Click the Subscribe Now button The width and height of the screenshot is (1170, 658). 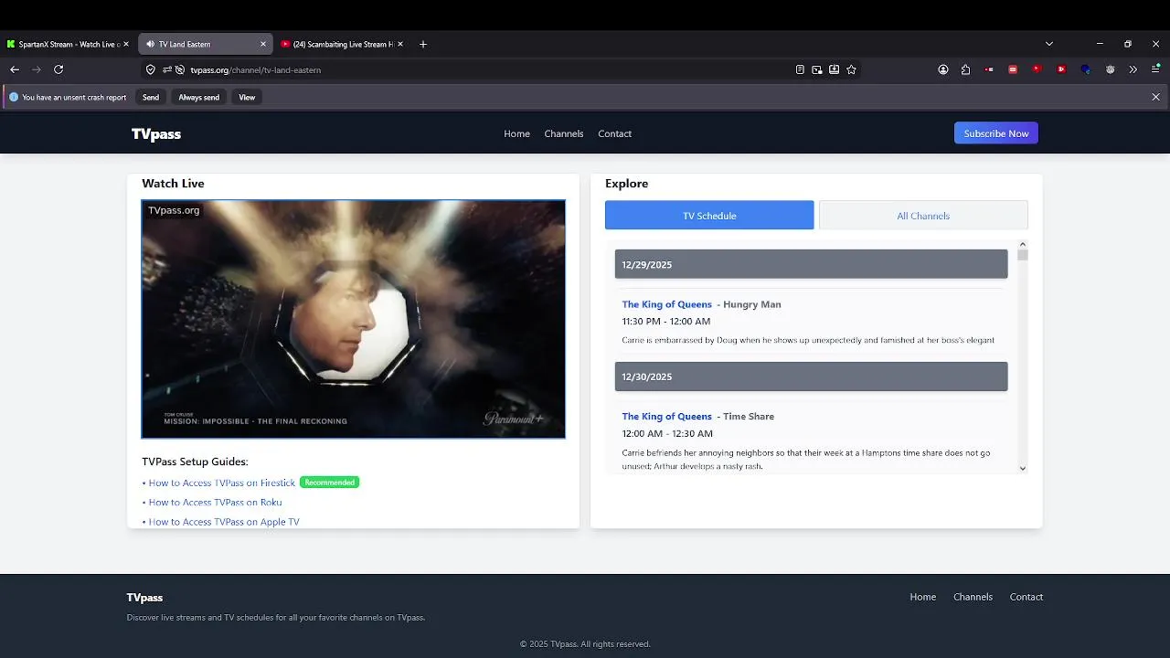pyautogui.click(x=996, y=133)
